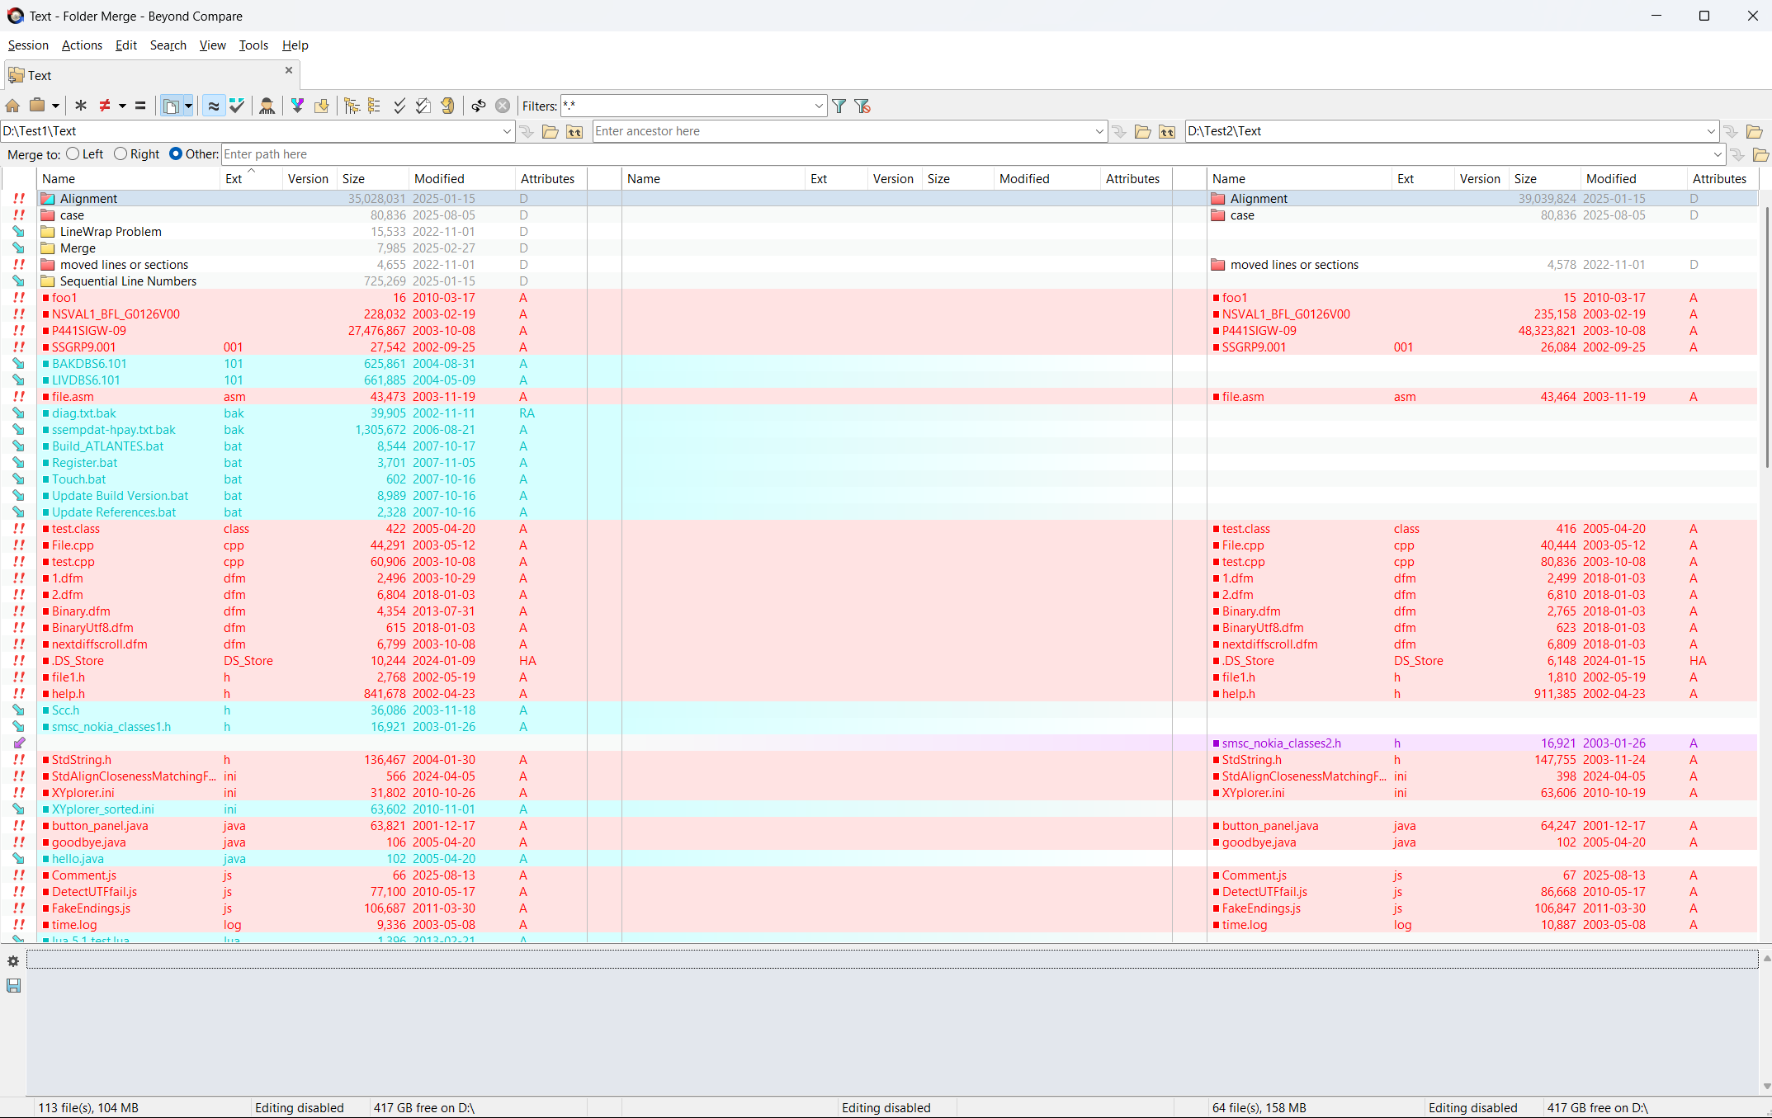Click the Expand All tree icon
Viewport: 1772px width, 1118px height.
point(352,106)
